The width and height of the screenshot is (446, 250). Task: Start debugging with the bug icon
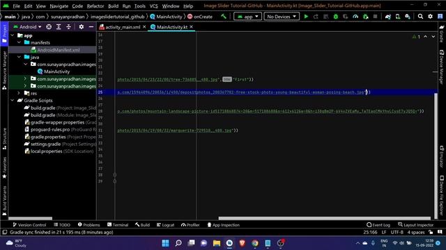[336, 17]
